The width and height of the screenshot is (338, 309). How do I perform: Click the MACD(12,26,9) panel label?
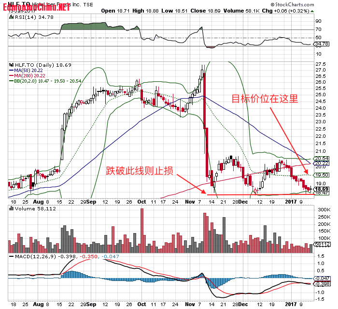tap(36, 256)
